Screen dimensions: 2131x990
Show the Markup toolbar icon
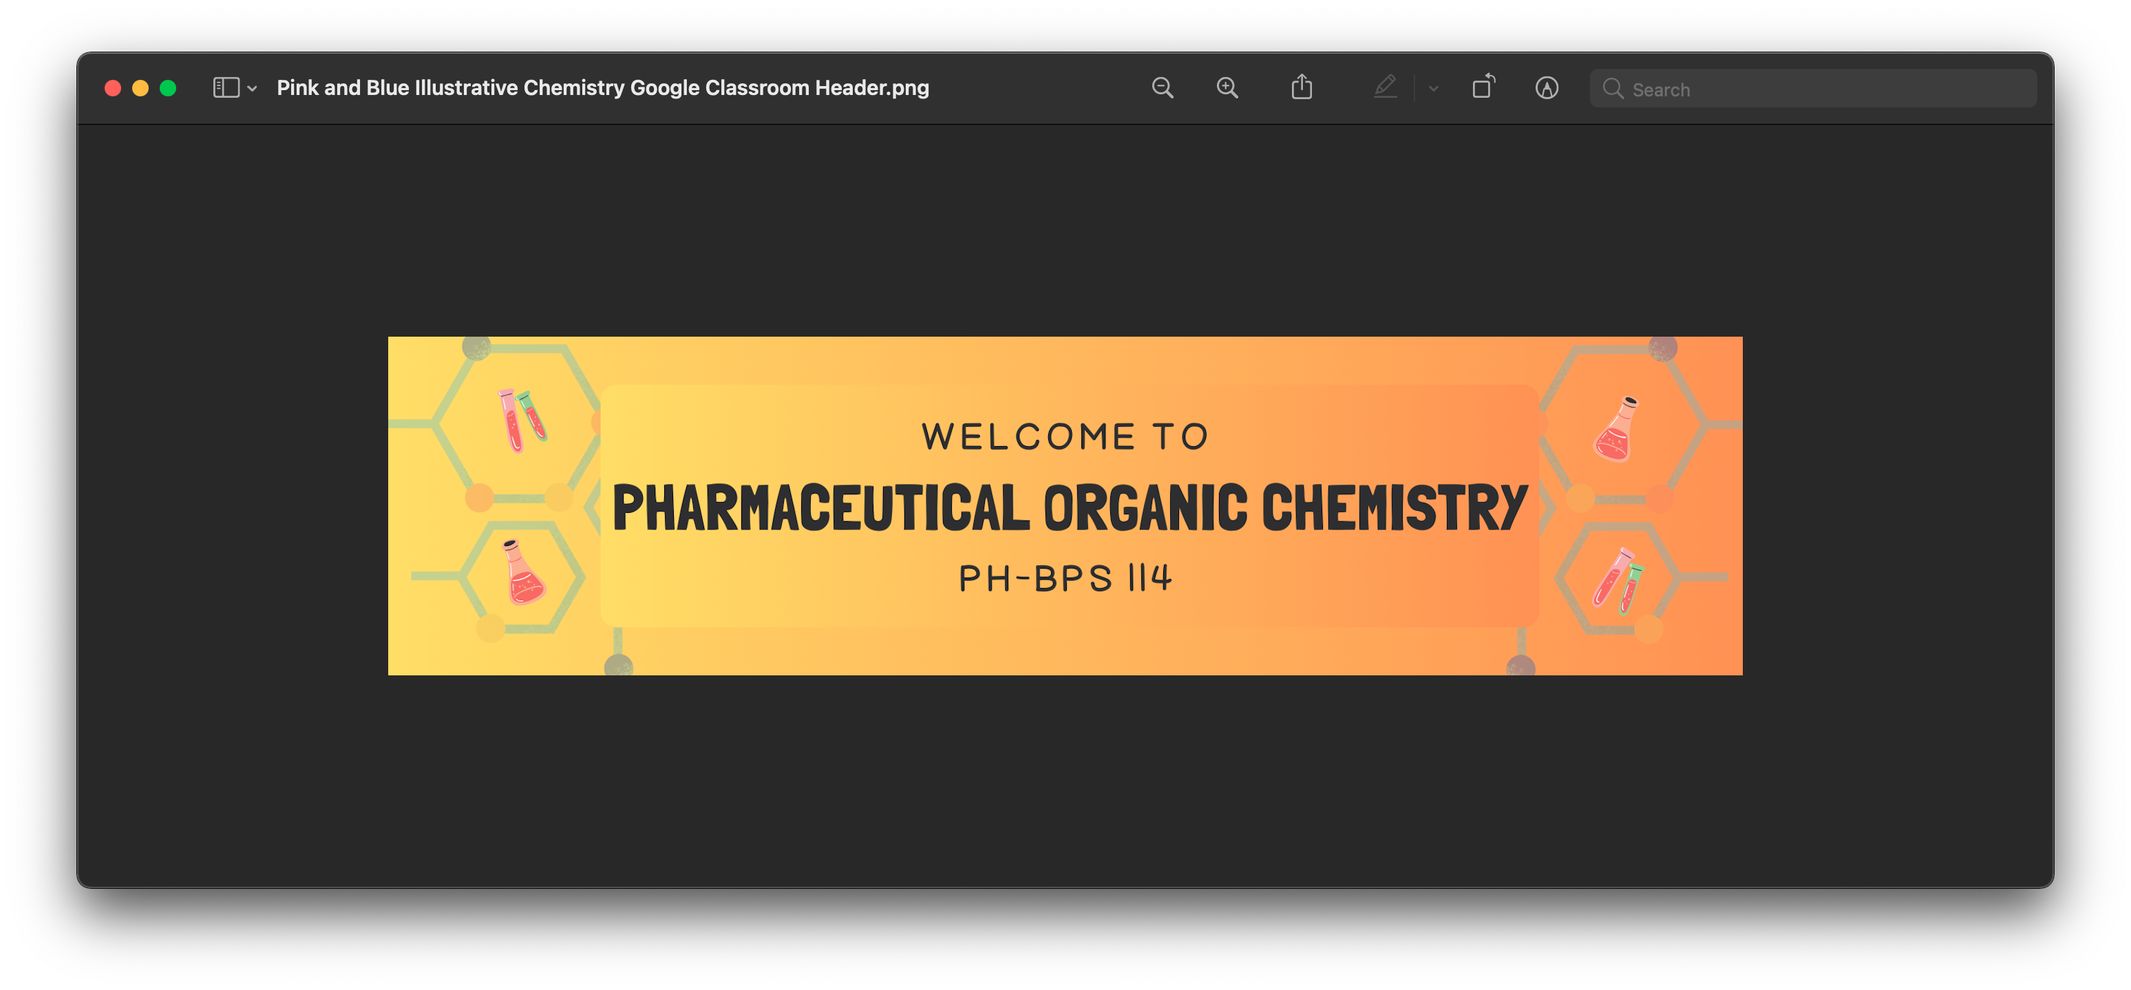click(x=1546, y=87)
